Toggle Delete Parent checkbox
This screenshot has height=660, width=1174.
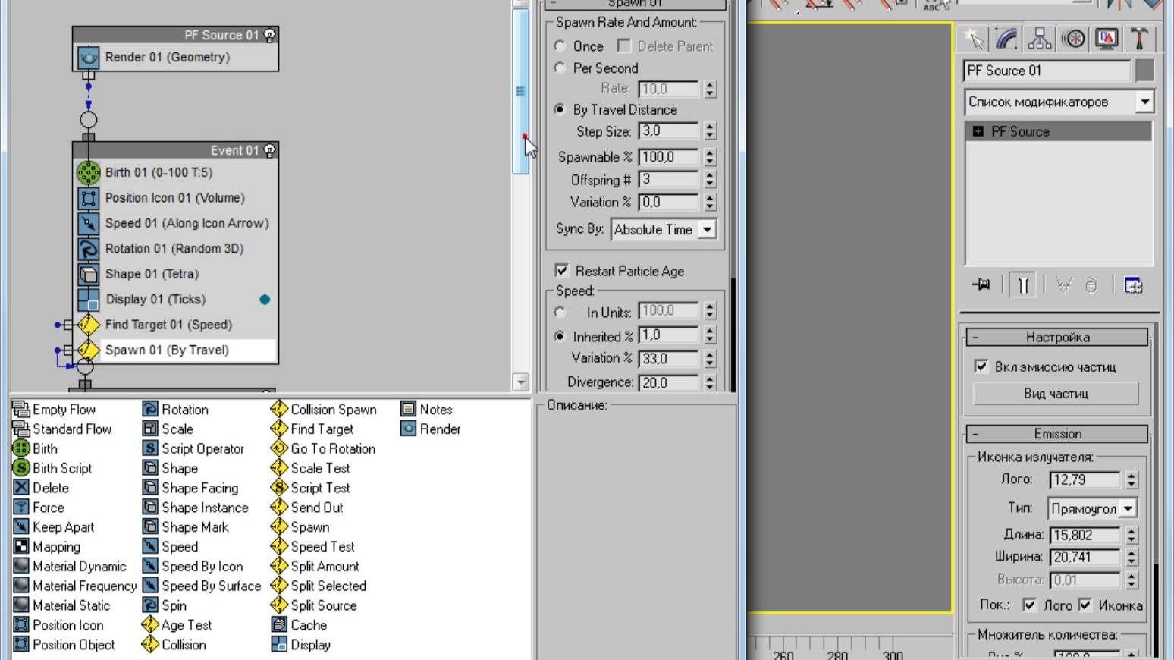pos(623,46)
